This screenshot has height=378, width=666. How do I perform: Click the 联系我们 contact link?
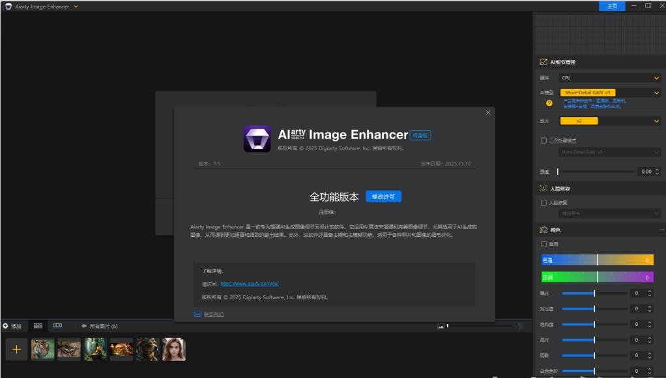(213, 314)
